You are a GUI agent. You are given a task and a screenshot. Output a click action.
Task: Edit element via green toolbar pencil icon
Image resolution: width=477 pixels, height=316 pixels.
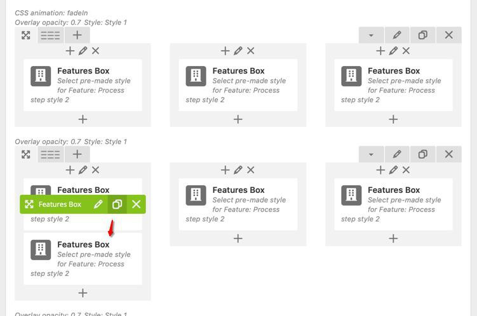point(98,204)
